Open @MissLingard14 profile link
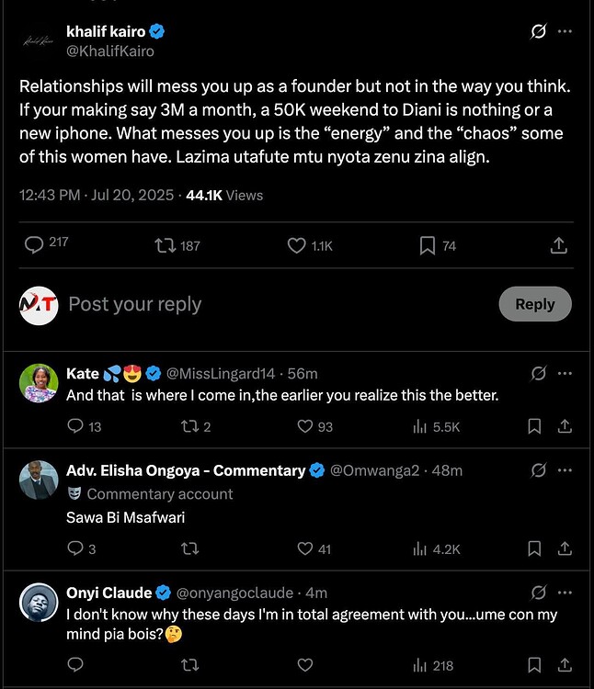 click(x=221, y=373)
